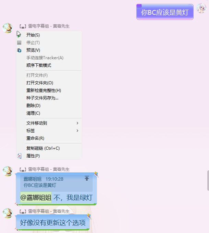Click the avatar beside the 好像没有更新这个选项 message
This screenshot has width=209, height=233.
click(x=8, y=213)
